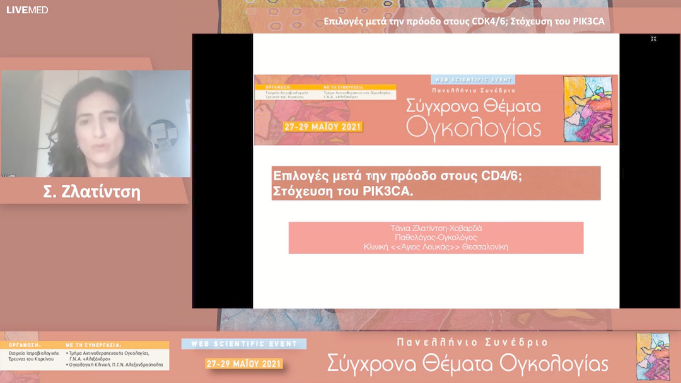
Task: Click the slide heading 'Στόχευση του PIK3CA.'
Action: pyautogui.click(x=343, y=191)
